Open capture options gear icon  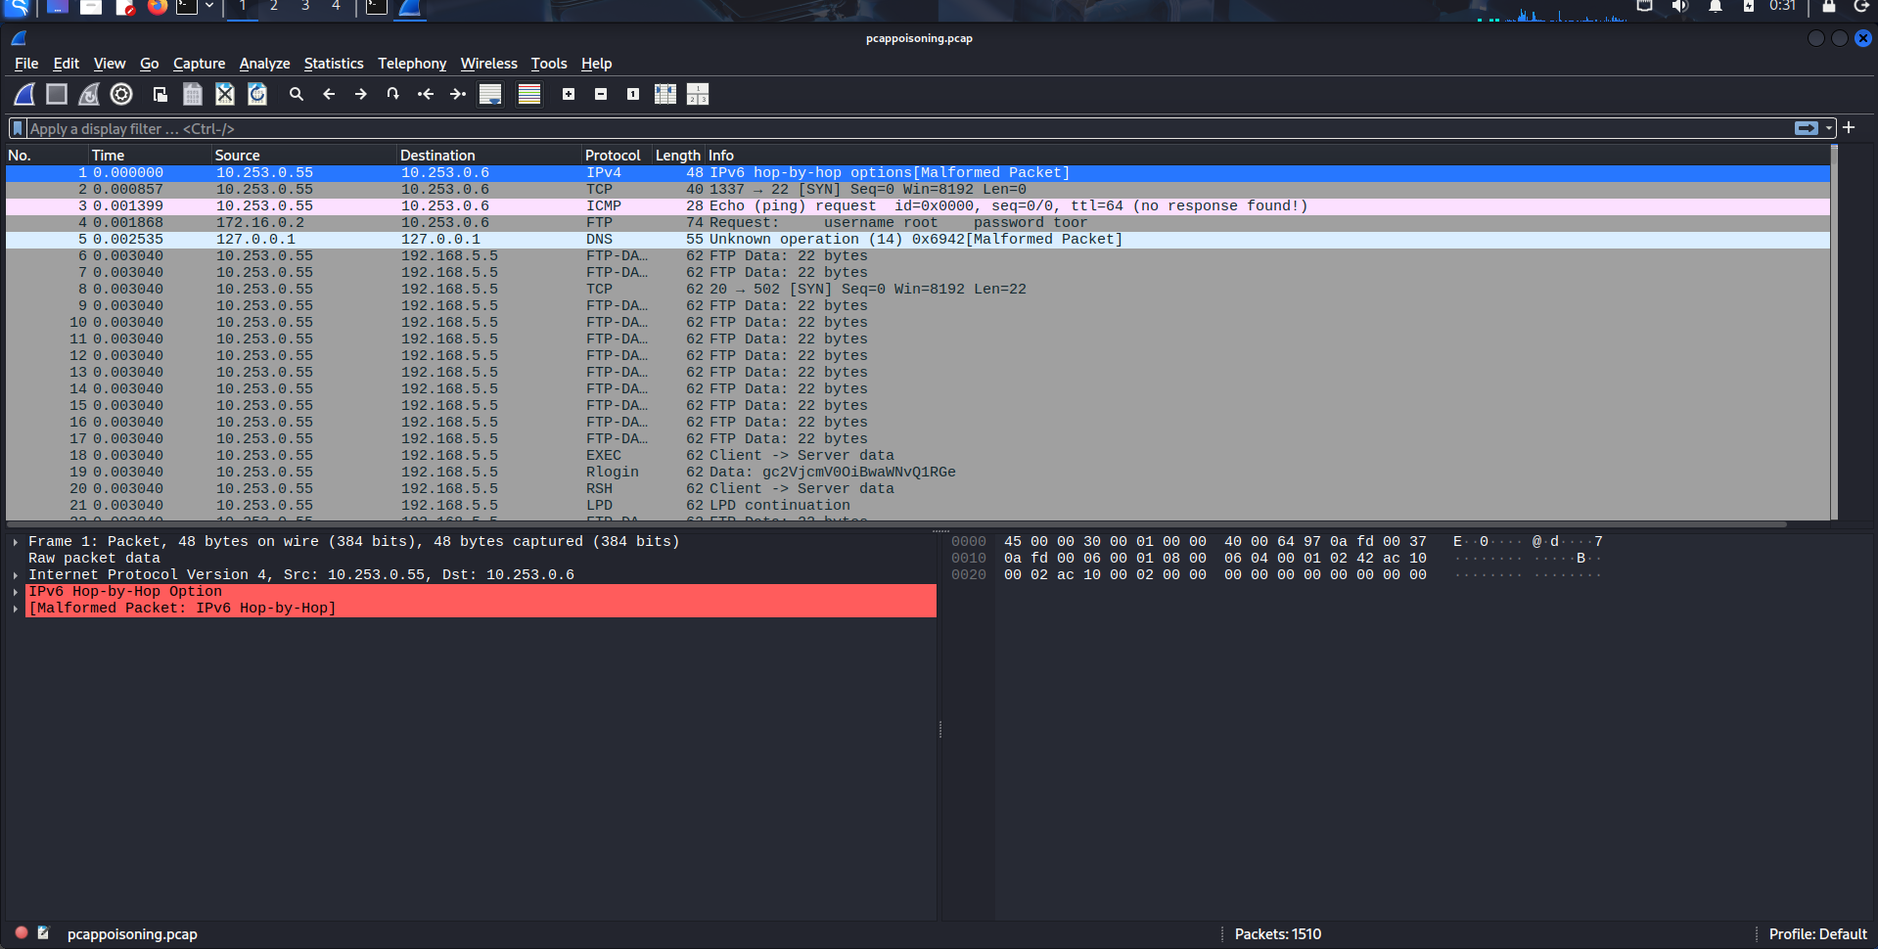coord(121,94)
